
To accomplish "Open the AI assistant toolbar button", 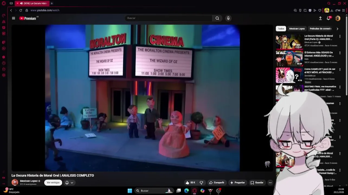I will (x=338, y=10).
